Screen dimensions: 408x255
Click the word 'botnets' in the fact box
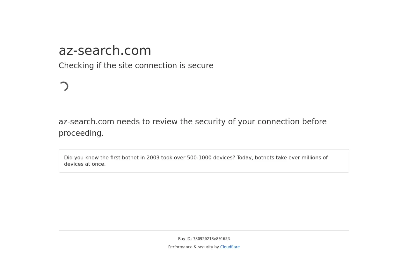[x=264, y=158]
